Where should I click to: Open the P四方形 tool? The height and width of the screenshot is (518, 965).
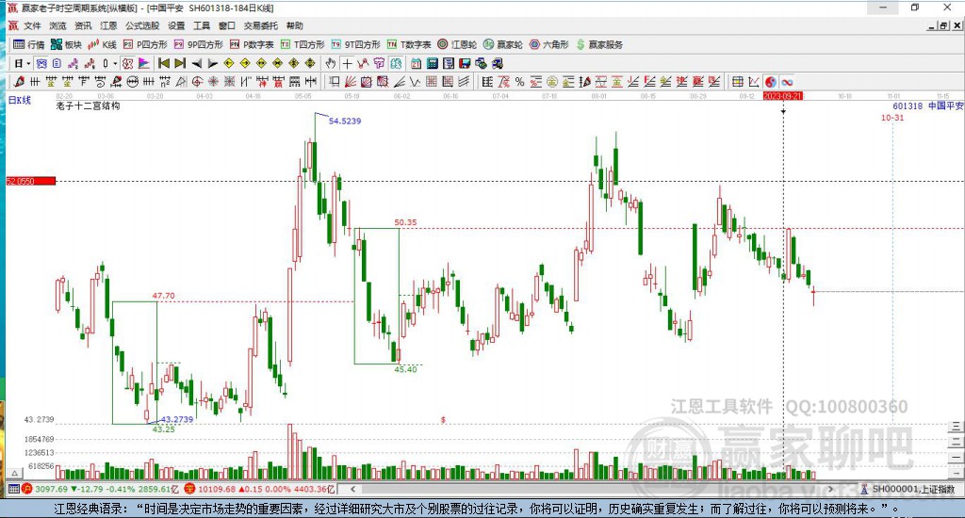tap(145, 44)
